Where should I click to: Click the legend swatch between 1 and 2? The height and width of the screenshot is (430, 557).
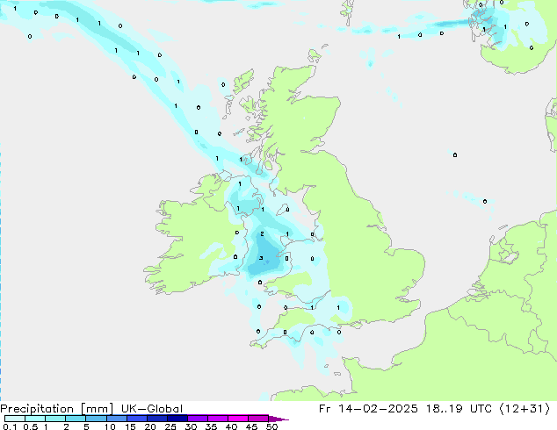(x=55, y=419)
